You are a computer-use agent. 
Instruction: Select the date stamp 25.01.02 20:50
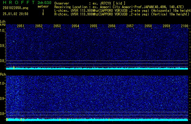coord(15,14)
